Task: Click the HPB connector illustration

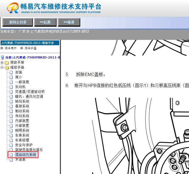Action: tap(141, 136)
